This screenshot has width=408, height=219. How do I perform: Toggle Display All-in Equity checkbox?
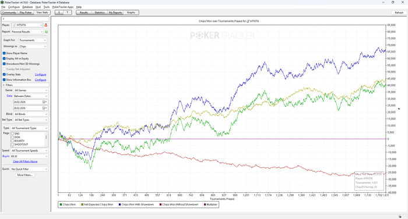(4, 59)
